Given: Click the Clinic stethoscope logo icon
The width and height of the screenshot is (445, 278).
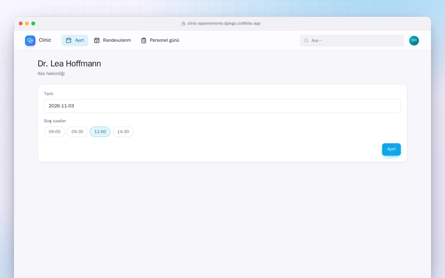Looking at the screenshot, I should click(30, 40).
